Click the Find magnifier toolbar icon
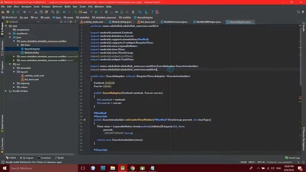 [53, 12]
